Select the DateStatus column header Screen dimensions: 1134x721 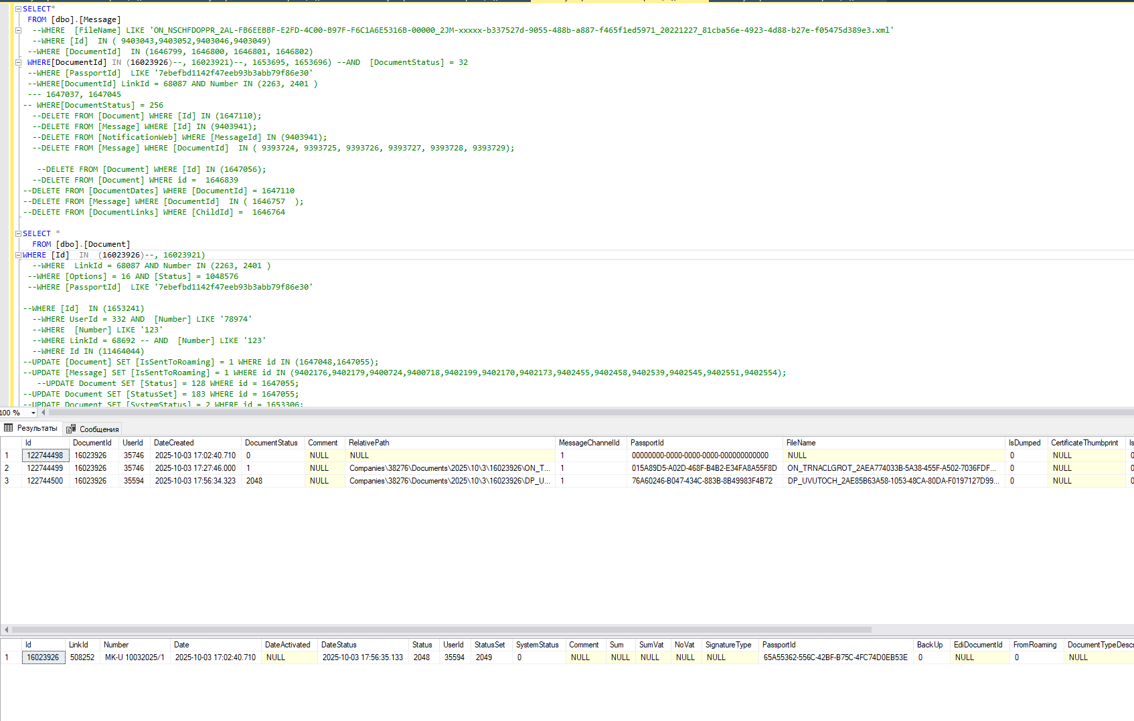363,645
